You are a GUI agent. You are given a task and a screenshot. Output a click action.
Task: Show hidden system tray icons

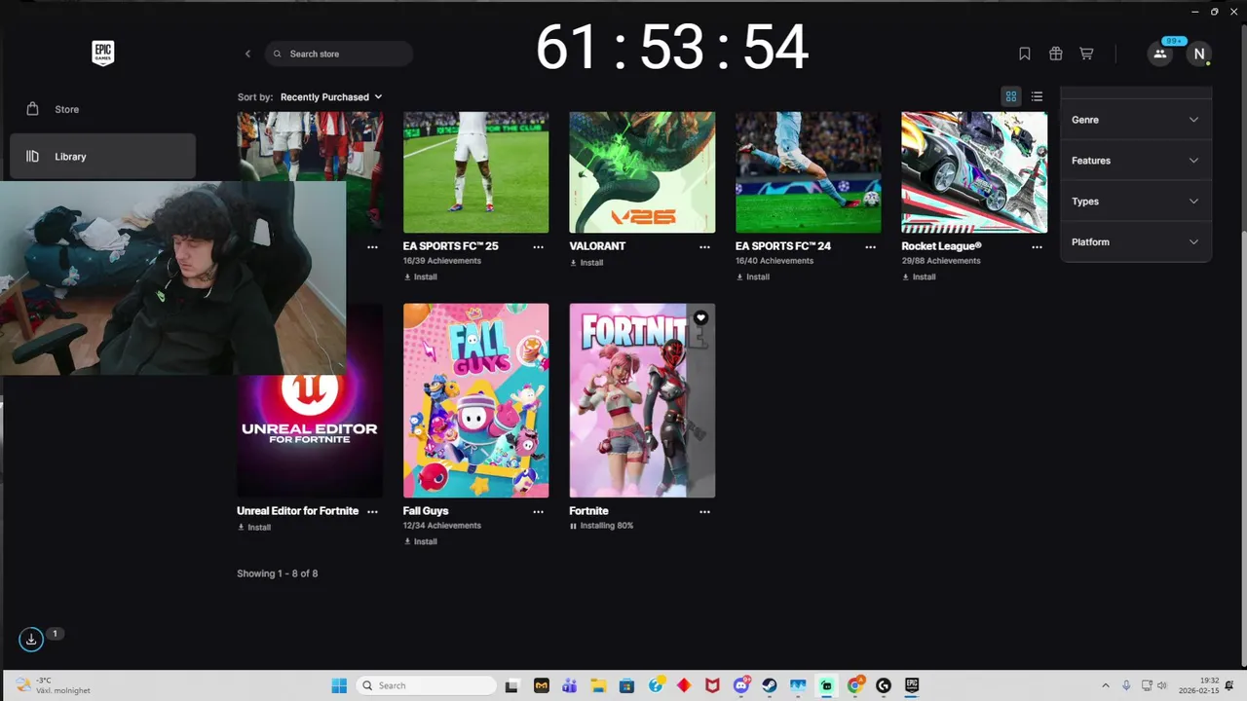(1105, 685)
